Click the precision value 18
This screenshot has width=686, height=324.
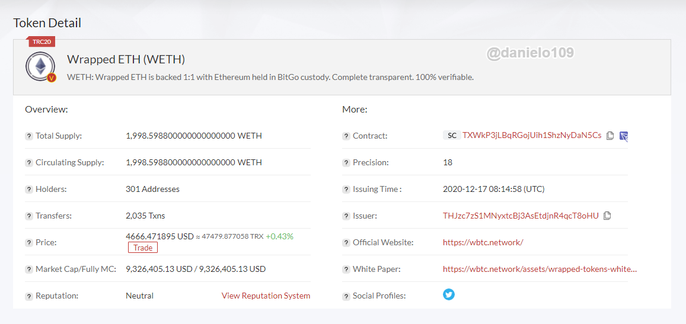[448, 162]
